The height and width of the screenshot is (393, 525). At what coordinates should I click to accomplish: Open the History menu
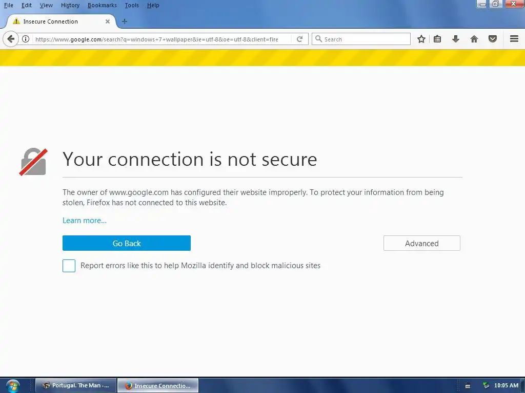[x=70, y=5]
